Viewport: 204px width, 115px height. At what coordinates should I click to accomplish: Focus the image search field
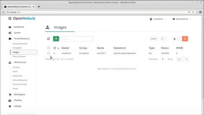(x=77, y=39)
